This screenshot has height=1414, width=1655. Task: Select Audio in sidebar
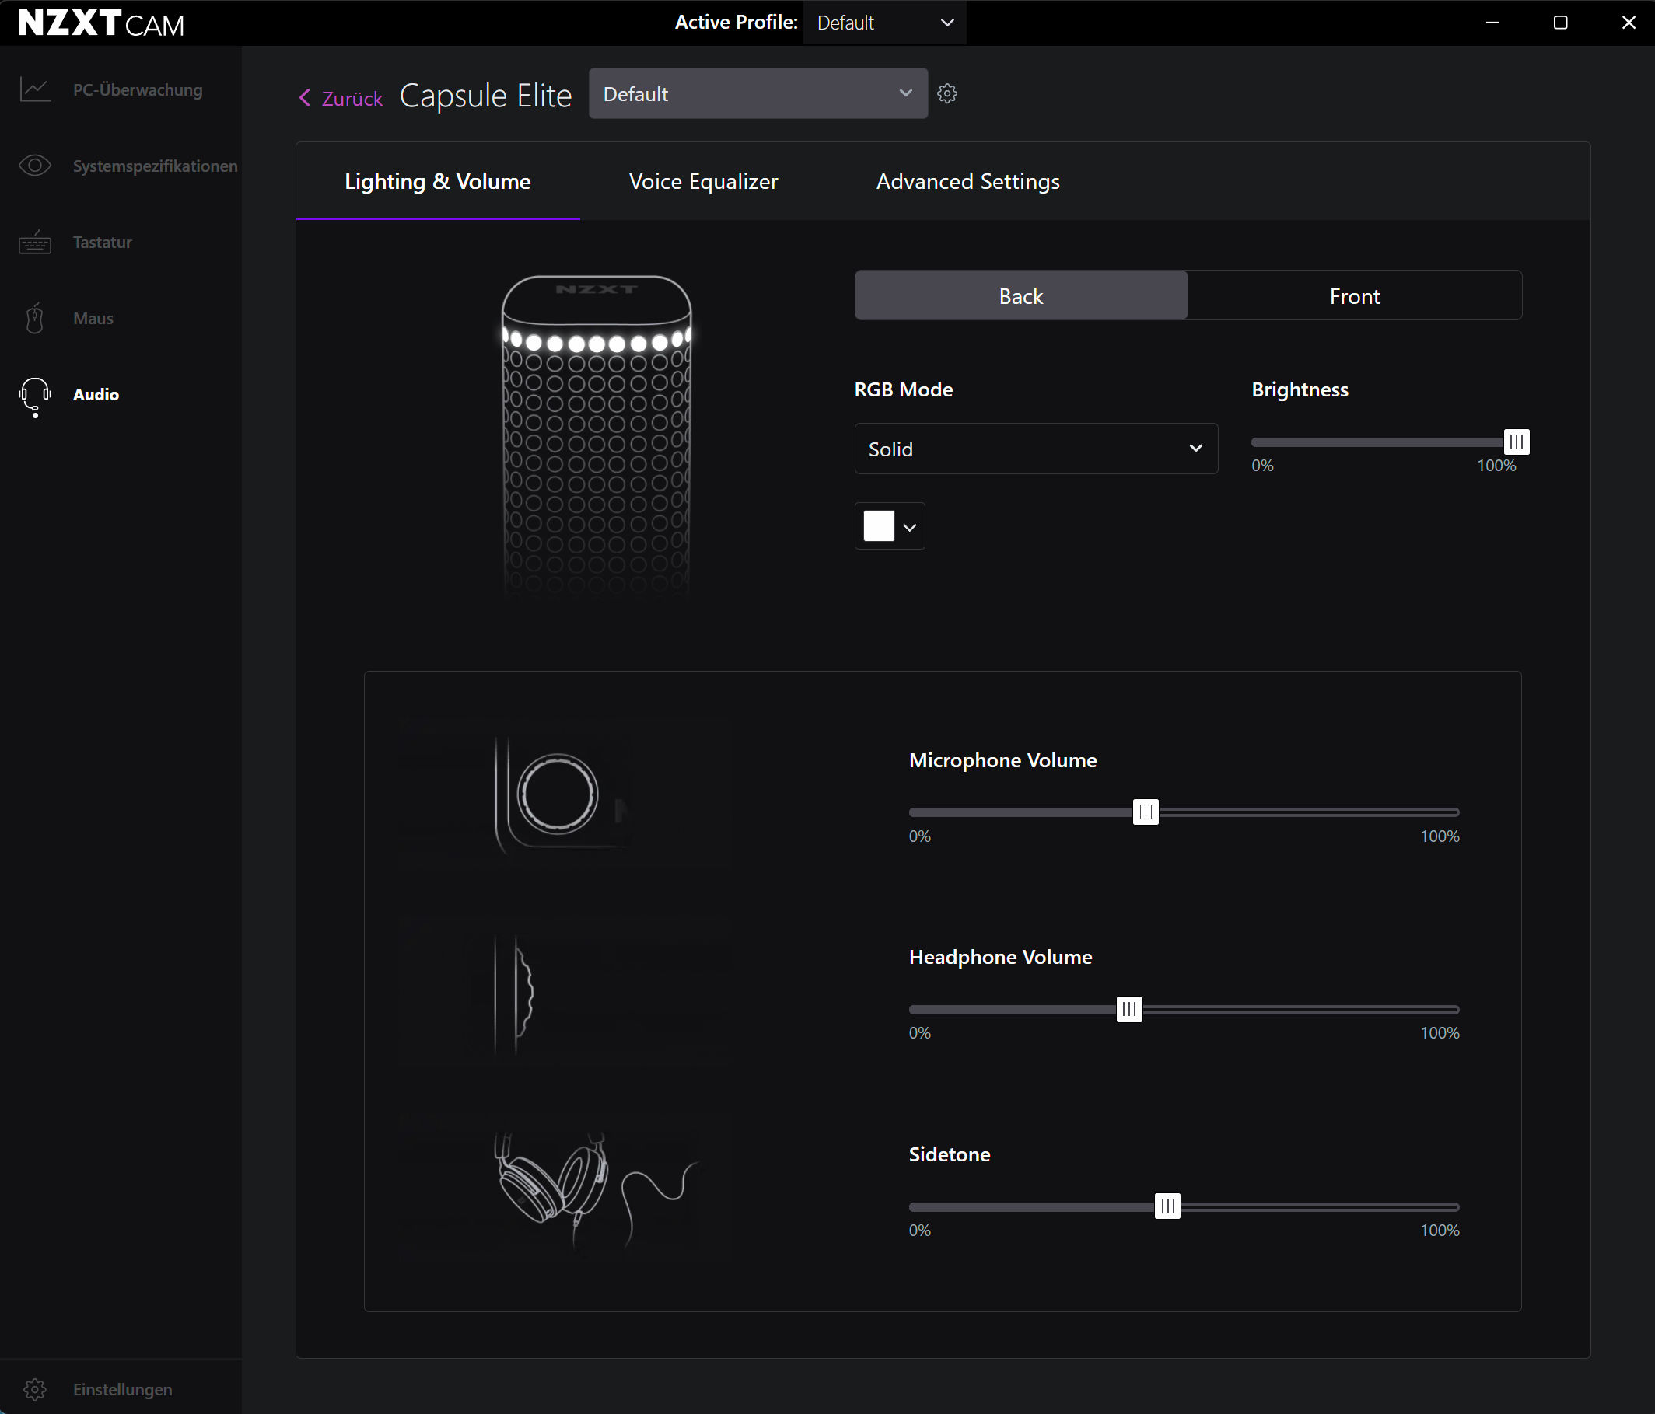click(96, 394)
